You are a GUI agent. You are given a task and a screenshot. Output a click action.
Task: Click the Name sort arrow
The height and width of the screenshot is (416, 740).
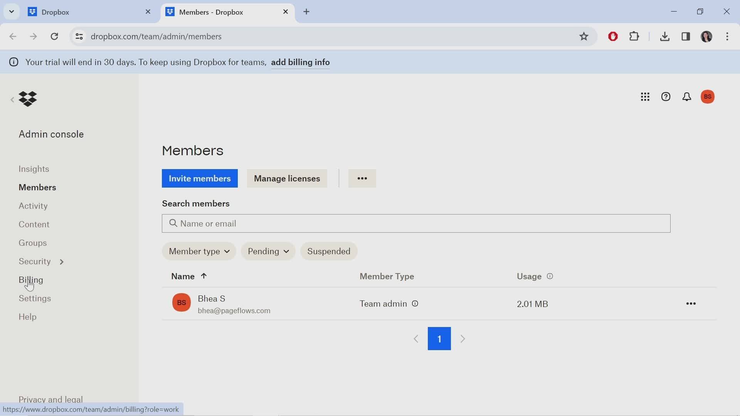tap(204, 276)
